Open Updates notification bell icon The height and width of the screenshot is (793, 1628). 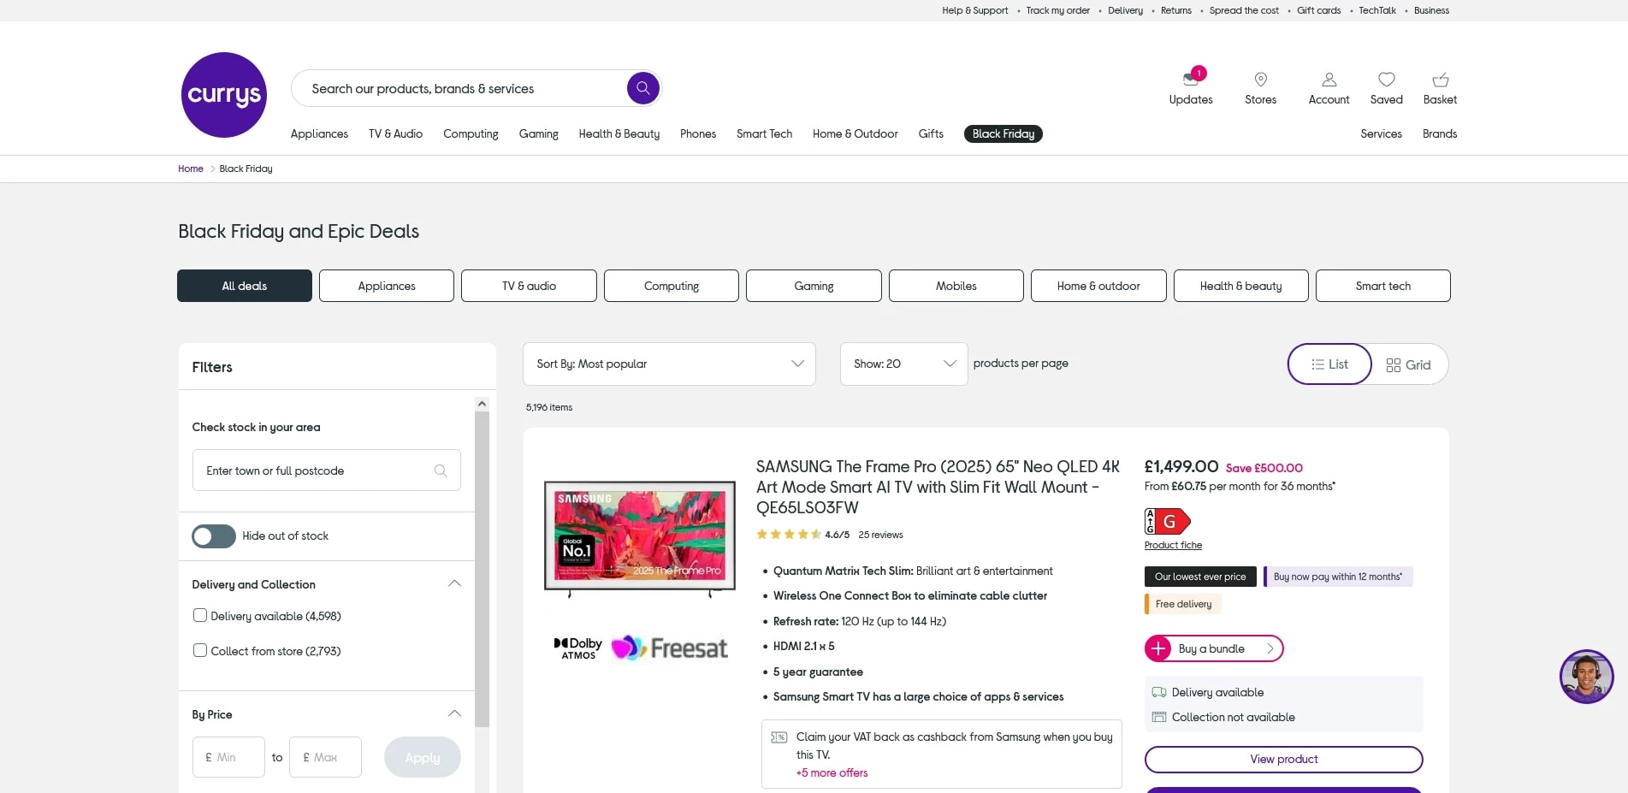(x=1190, y=79)
